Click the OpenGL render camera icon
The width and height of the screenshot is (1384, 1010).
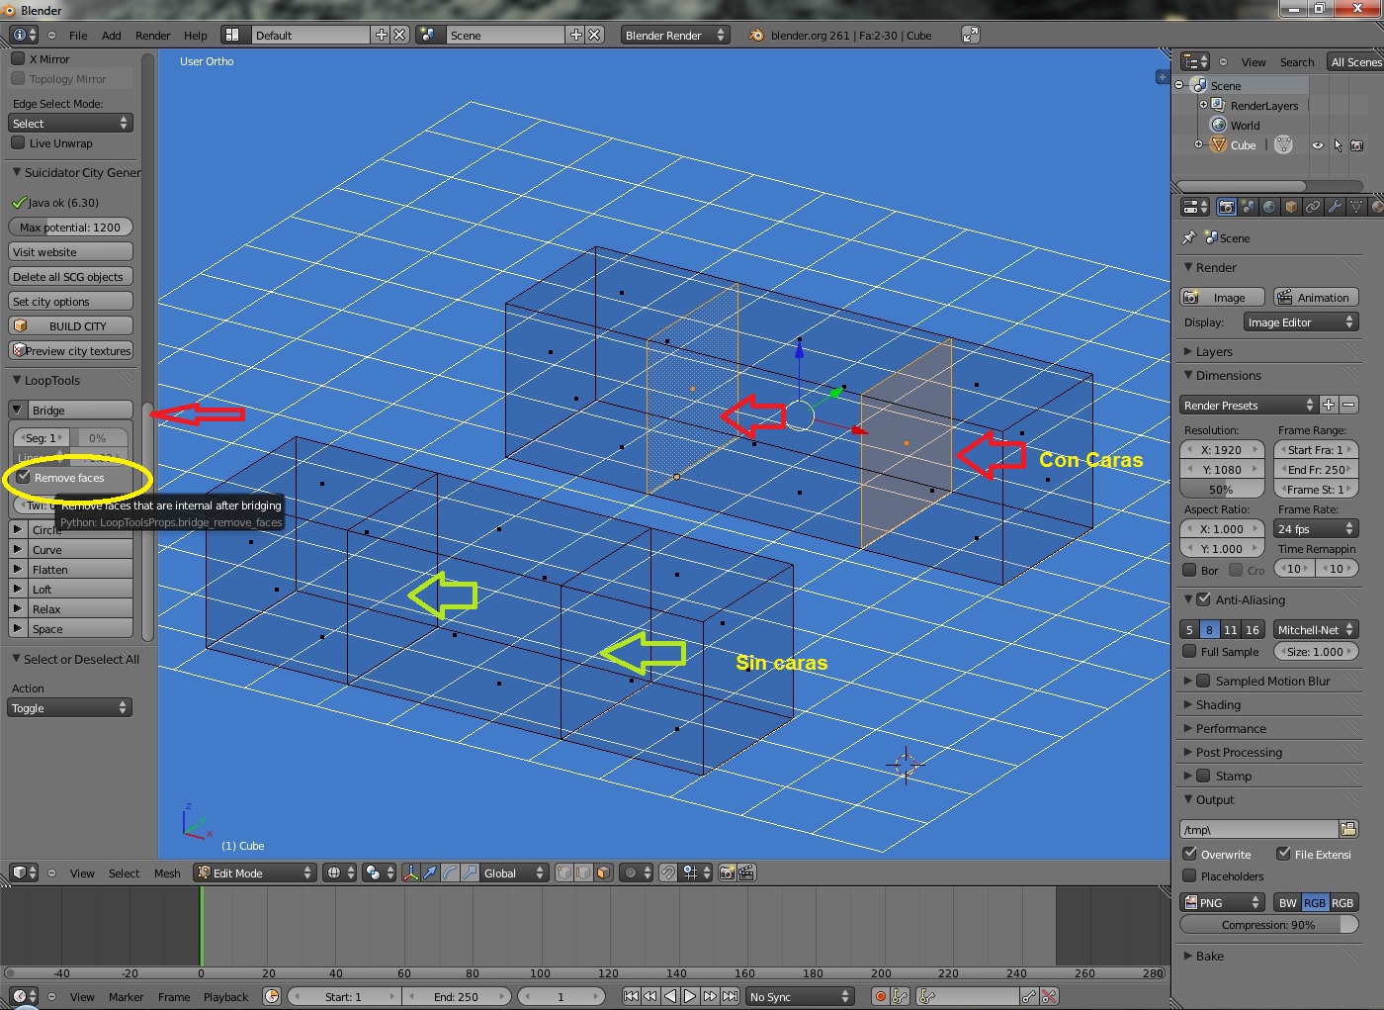(727, 872)
